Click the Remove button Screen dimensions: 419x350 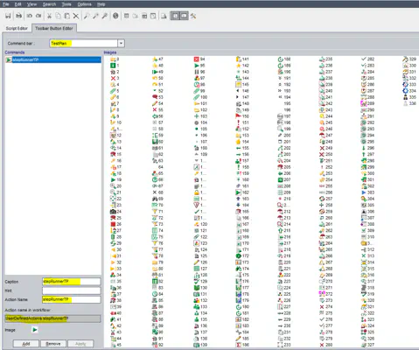pos(53,344)
